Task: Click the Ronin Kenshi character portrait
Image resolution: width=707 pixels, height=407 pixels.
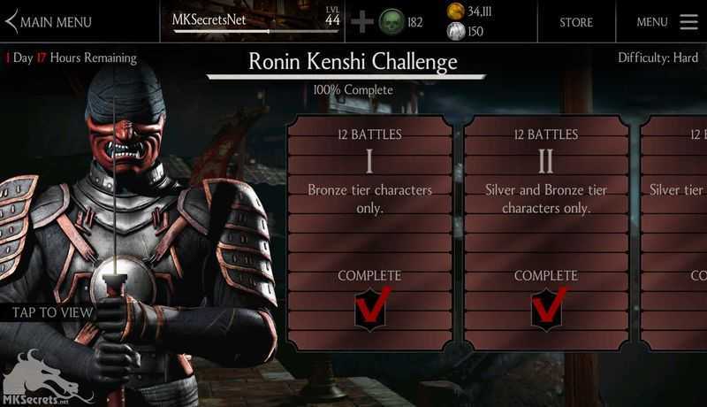Action: tap(135, 234)
